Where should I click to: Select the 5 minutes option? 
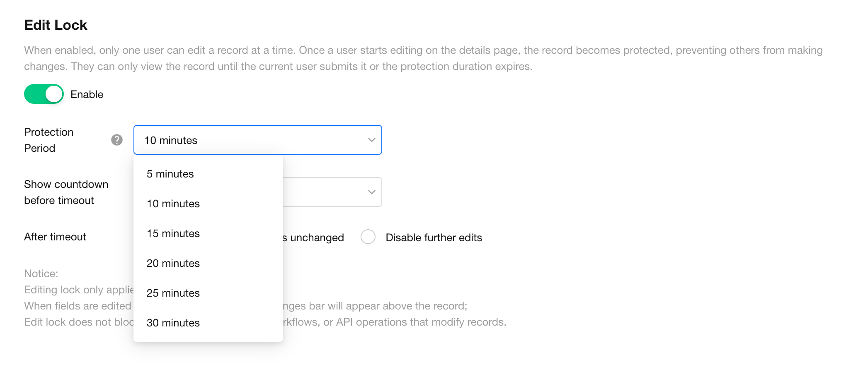[170, 174]
